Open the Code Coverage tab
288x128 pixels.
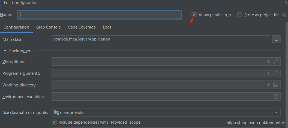[82, 27]
